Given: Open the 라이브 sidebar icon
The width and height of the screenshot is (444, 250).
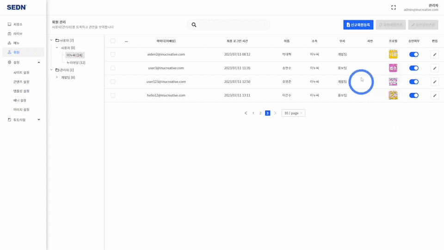Looking at the screenshot, I should 9,34.
